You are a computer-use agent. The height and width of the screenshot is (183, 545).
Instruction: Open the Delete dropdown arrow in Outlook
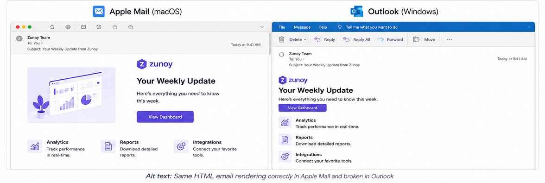[305, 39]
